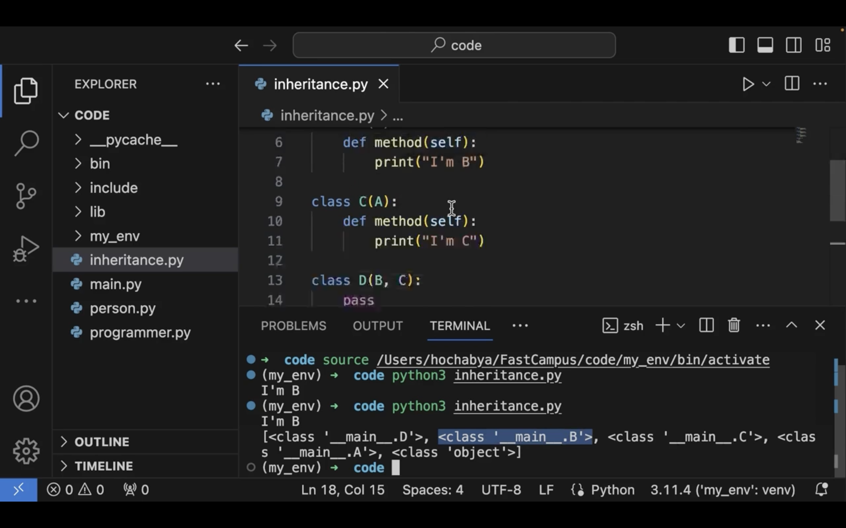Click the code search command center field
The image size is (846, 528).
[454, 45]
